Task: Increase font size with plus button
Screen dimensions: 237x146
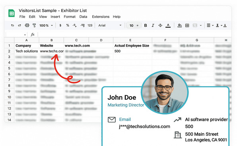Action: pos(138,26)
